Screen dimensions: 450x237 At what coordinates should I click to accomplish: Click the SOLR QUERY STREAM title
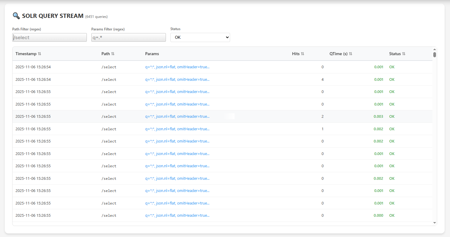tap(53, 16)
